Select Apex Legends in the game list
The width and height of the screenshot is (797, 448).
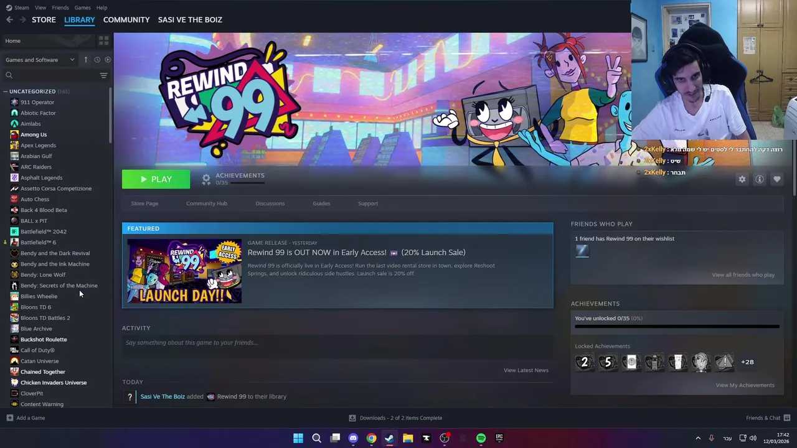click(x=38, y=145)
